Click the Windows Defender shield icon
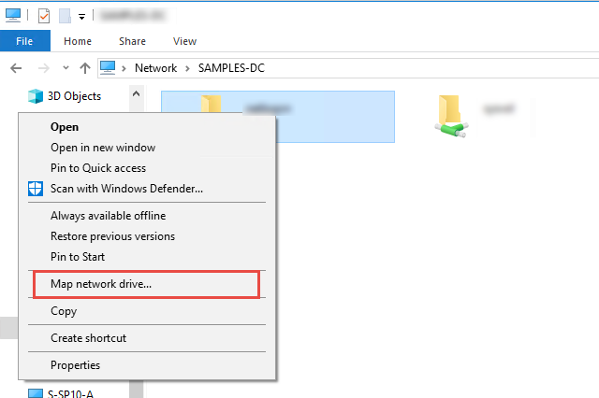599x398 pixels. click(x=36, y=189)
